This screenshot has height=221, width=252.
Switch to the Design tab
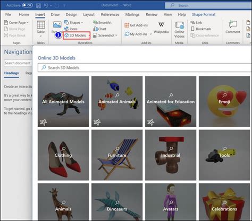click(x=71, y=14)
